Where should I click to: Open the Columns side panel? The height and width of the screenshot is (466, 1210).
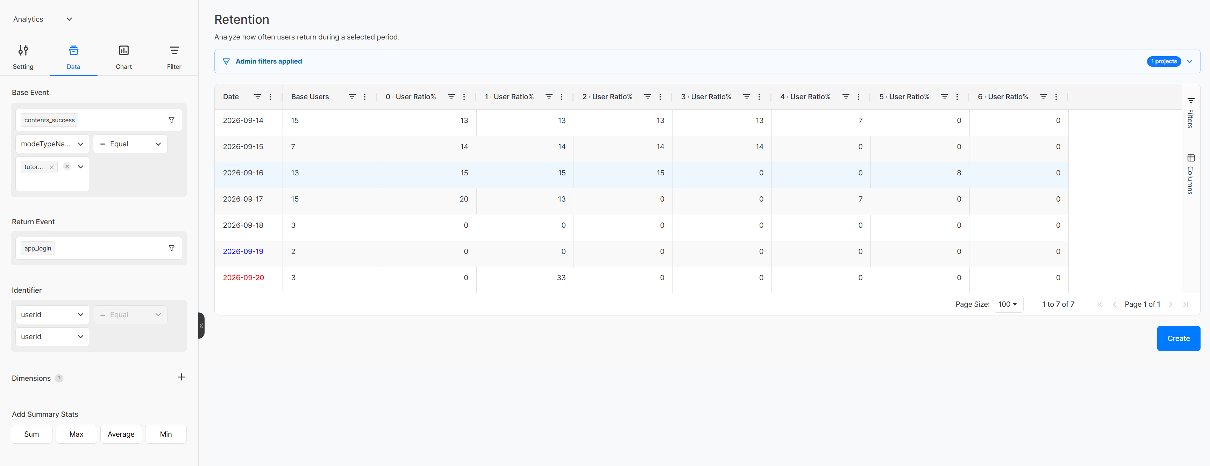[x=1190, y=174]
